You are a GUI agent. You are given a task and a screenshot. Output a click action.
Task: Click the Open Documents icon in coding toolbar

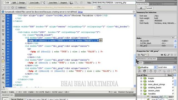pos(3,17)
